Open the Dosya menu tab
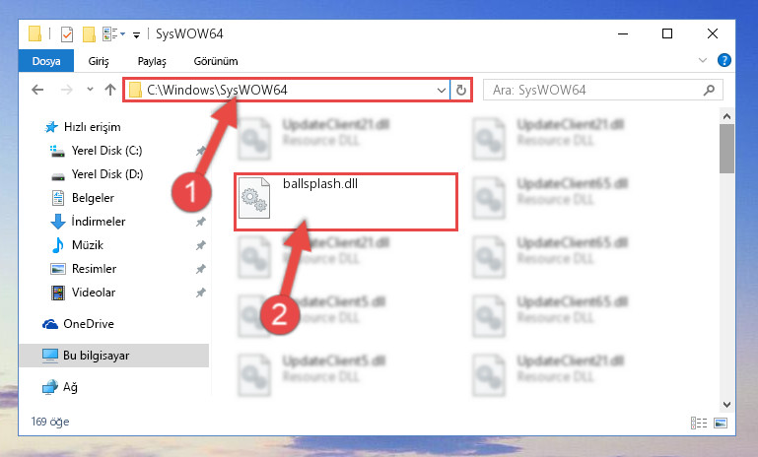The width and height of the screenshot is (758, 457). coord(46,61)
